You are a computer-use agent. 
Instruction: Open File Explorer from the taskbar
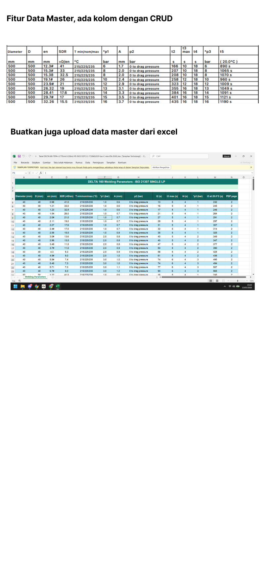(22, 287)
